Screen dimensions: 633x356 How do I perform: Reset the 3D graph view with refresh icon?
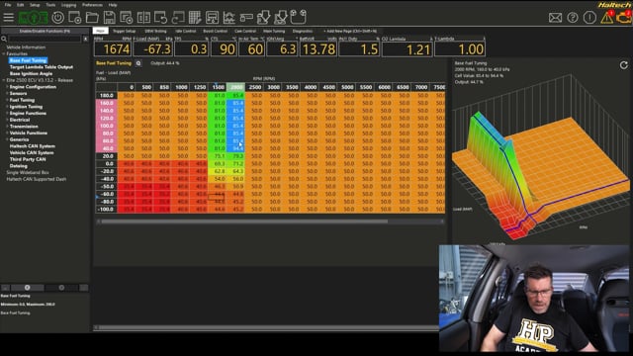[x=624, y=65]
